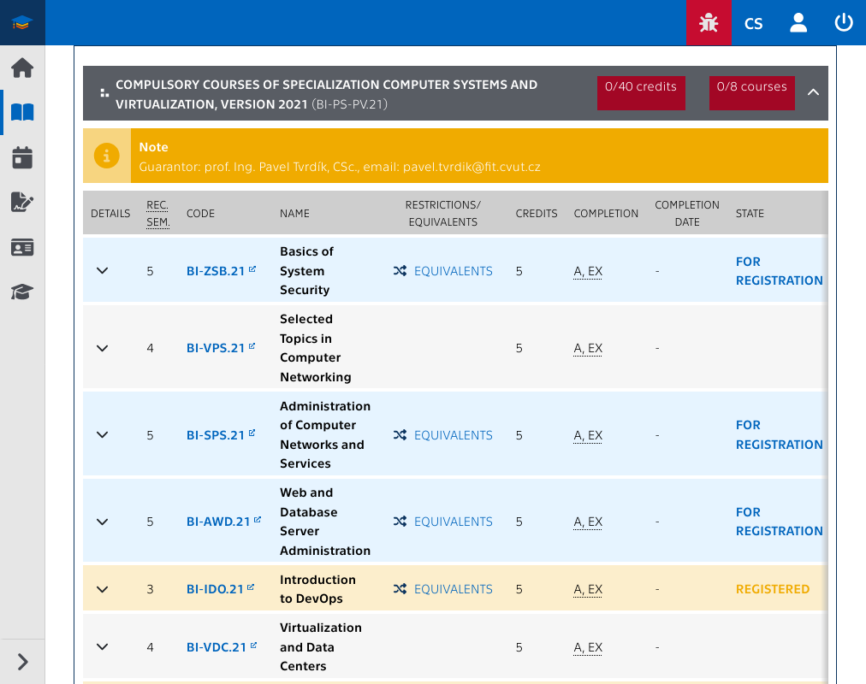This screenshot has height=684, width=866.
Task: Click the shuffle icon in BI-SPS.21 row
Action: [400, 435]
